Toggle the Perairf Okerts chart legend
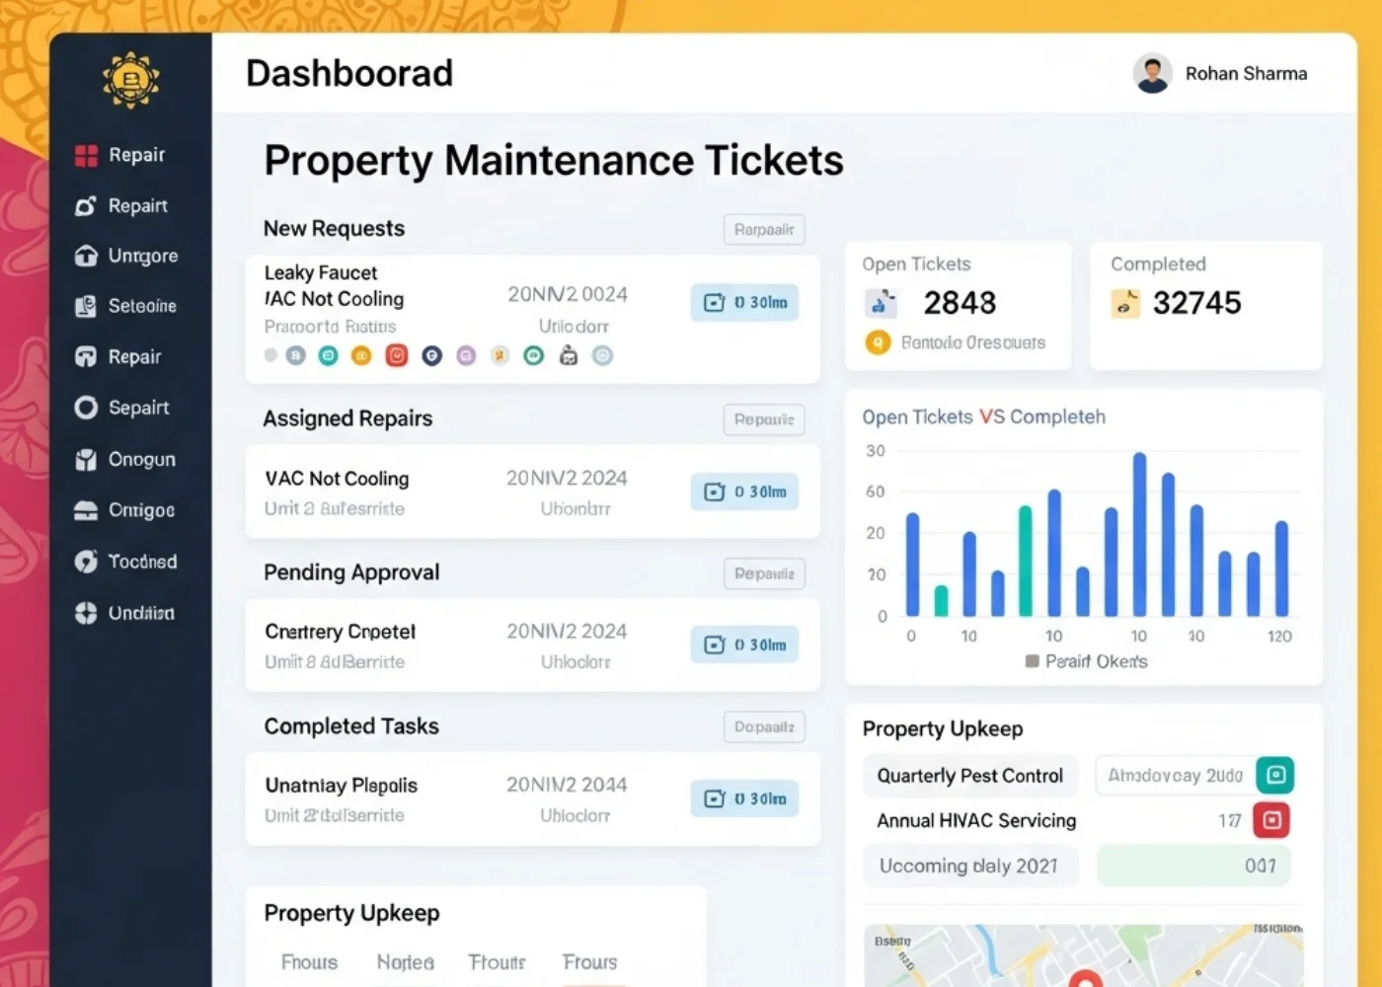This screenshot has height=987, width=1382. (x=1086, y=661)
